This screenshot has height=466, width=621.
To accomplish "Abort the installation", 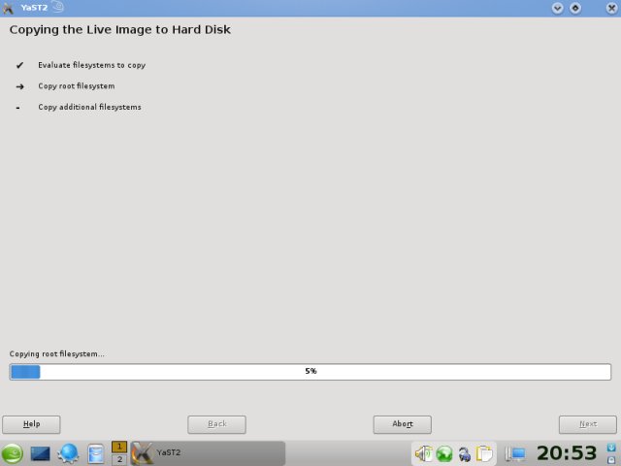I will coord(403,424).
